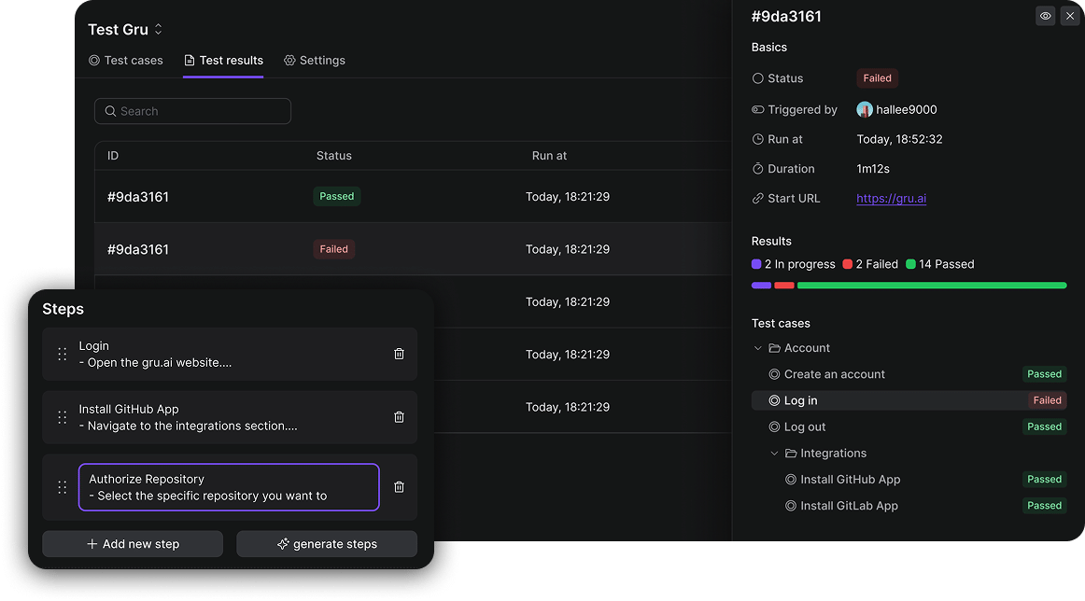Select the Test results tab
The image size is (1085, 601).
(223, 60)
